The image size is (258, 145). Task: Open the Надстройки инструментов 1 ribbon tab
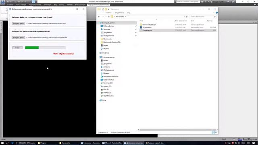point(98,5)
